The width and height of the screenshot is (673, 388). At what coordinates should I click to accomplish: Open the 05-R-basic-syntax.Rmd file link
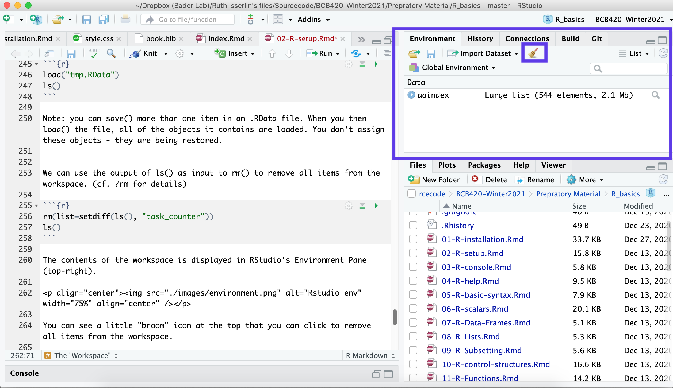[486, 295]
